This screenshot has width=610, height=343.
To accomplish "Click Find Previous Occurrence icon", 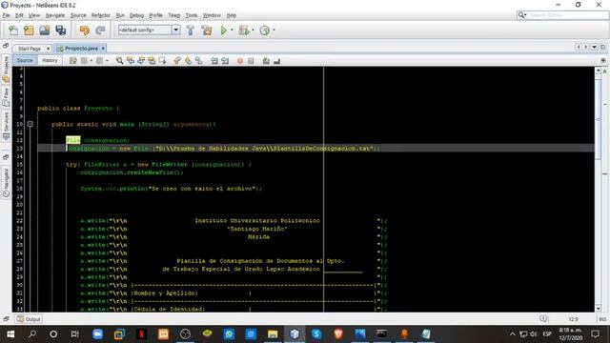I will pyautogui.click(x=131, y=61).
